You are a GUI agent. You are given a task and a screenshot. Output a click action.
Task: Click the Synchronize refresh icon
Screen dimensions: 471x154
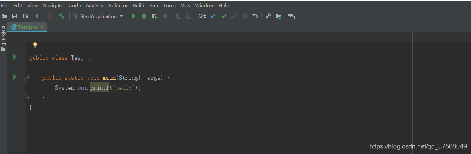25,16
